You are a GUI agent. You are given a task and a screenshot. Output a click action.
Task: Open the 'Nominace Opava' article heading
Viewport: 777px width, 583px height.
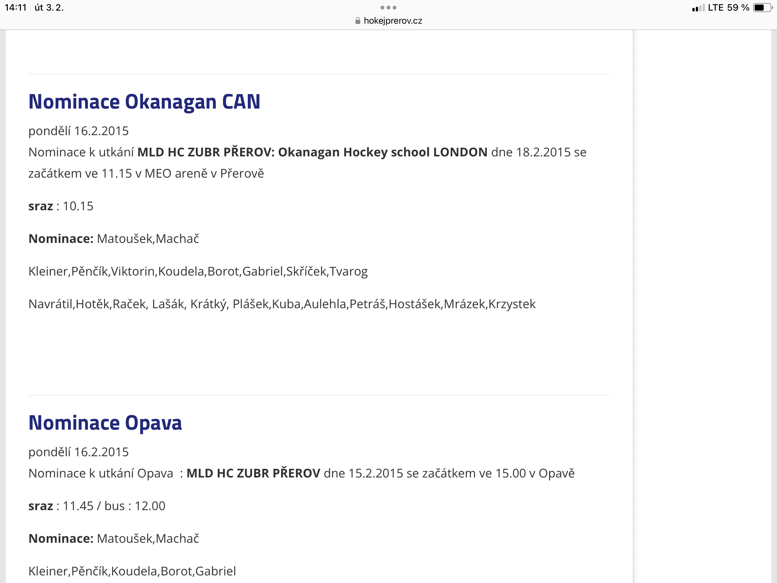point(105,423)
